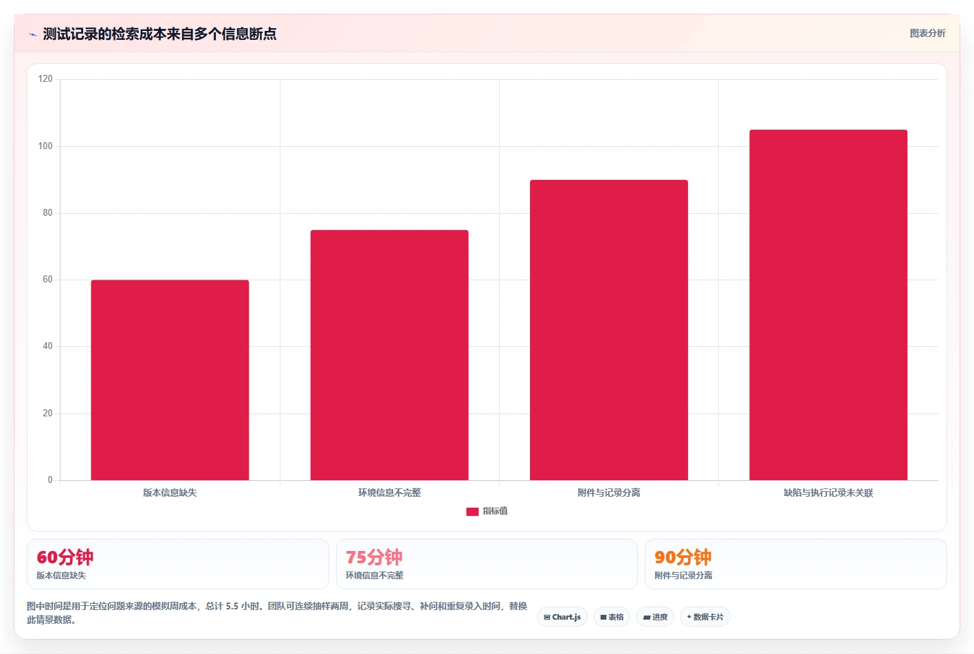Screen dimensions: 974x654
Task: Select the 60分钟 data card
Action: point(177,564)
